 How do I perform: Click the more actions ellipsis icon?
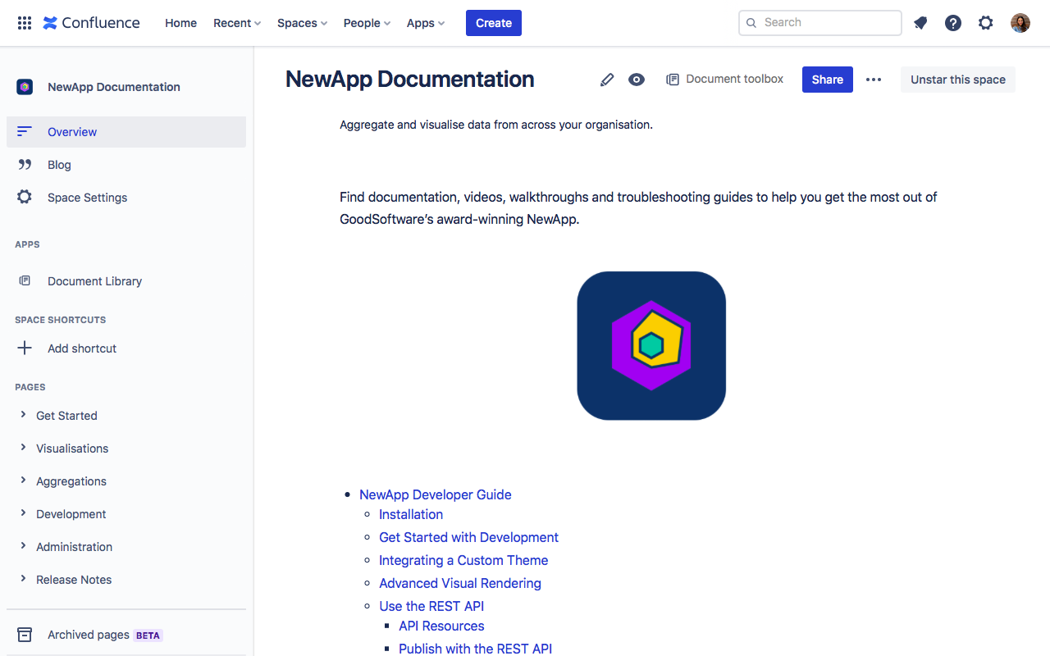(x=874, y=80)
